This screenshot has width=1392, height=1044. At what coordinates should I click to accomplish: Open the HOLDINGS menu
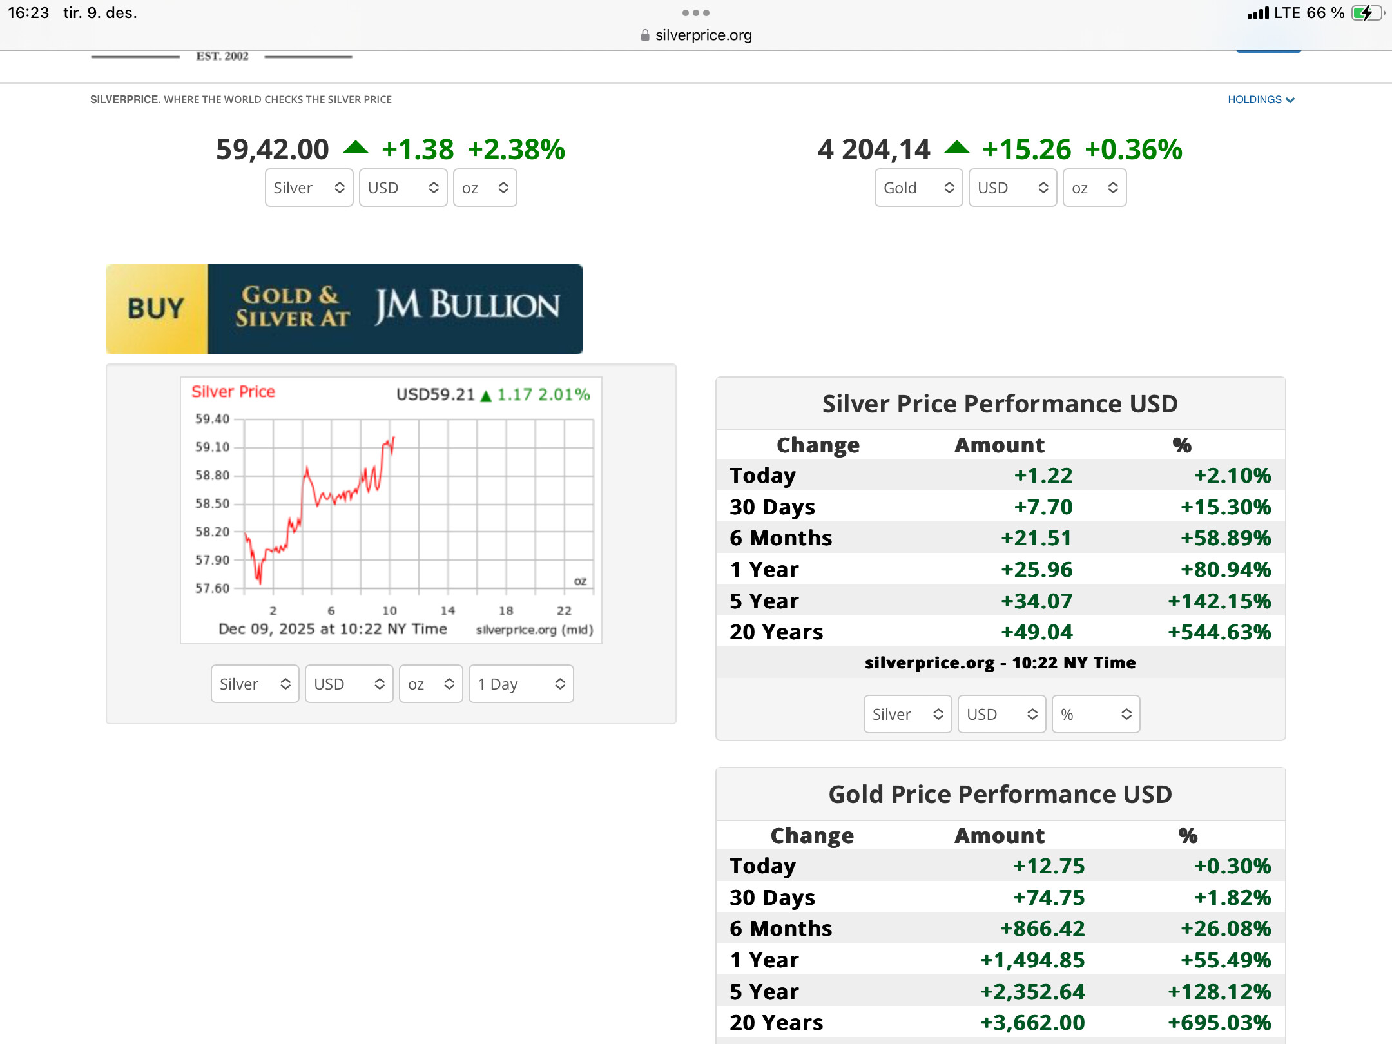(x=1255, y=100)
